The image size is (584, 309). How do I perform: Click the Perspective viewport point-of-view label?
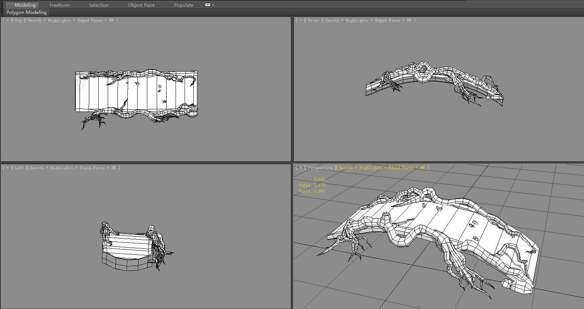(x=321, y=168)
